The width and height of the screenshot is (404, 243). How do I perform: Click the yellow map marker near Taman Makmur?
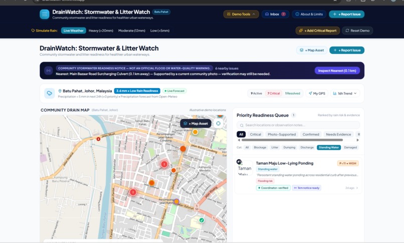point(195,132)
